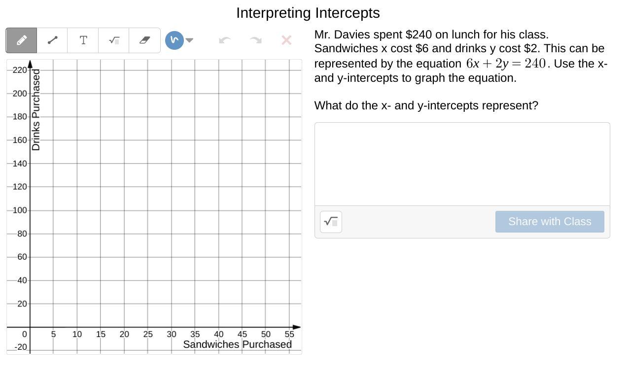Screen dimensions: 630x368
Task: Select the pencil sketch tool
Action: pos(21,40)
